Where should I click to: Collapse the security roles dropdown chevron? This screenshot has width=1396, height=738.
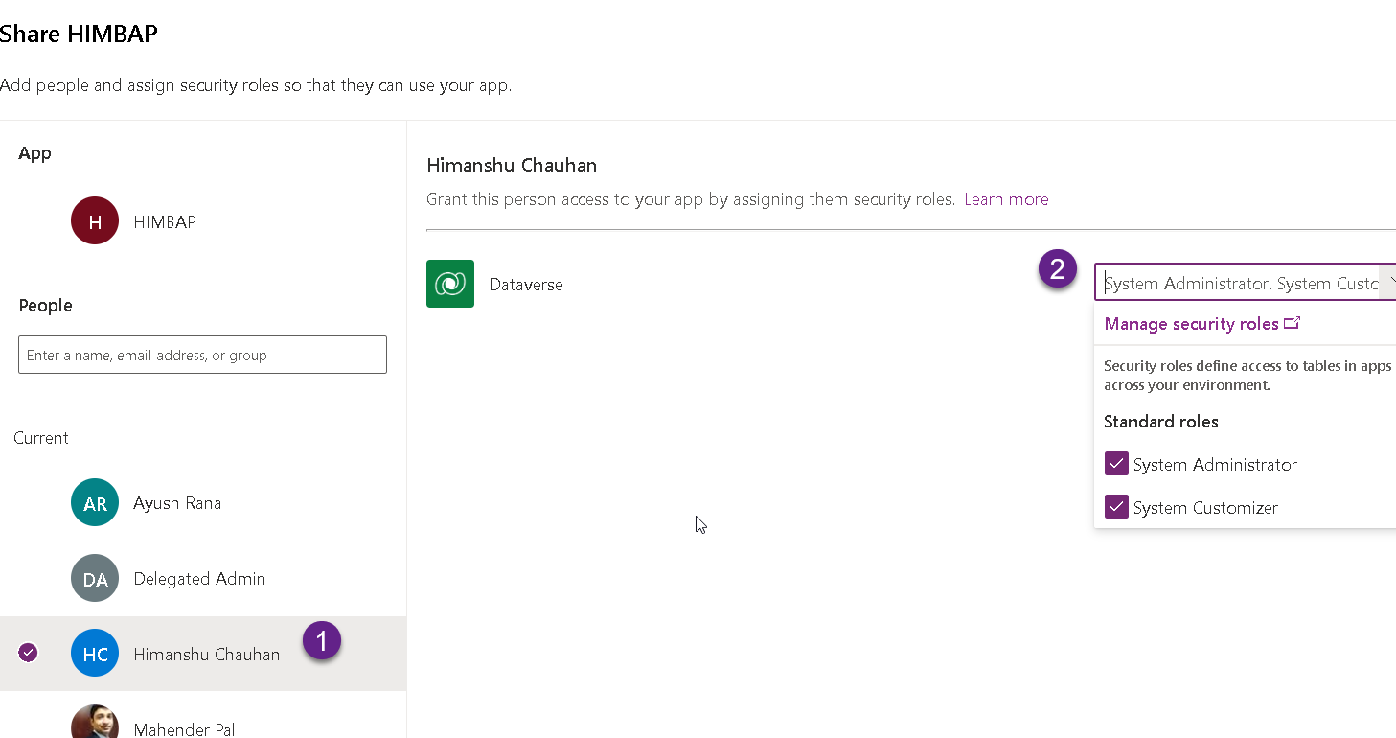coord(1388,283)
